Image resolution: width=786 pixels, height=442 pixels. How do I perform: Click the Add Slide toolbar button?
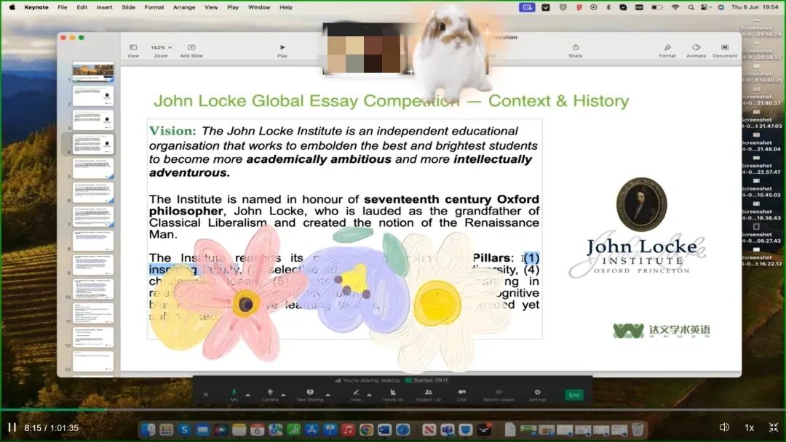tap(191, 51)
